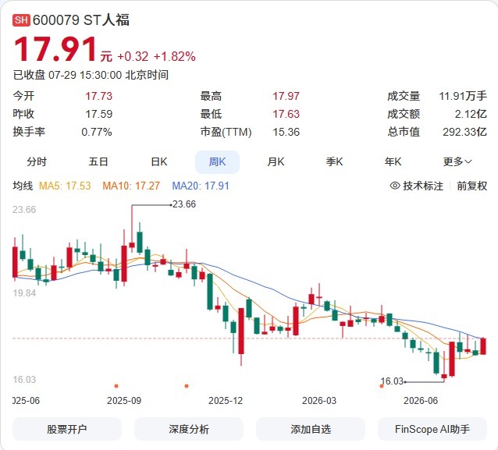
Task: Click the 添加自选 button
Action: click(x=311, y=429)
